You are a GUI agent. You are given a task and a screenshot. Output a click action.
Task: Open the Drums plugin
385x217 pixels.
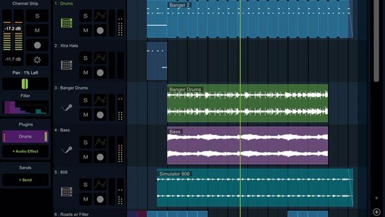click(25, 137)
